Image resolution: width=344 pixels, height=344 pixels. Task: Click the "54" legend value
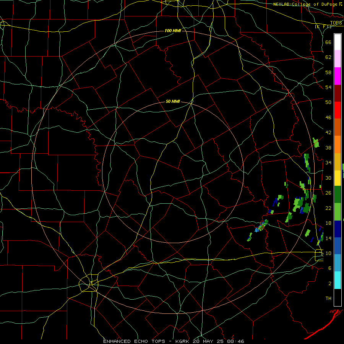click(328, 87)
